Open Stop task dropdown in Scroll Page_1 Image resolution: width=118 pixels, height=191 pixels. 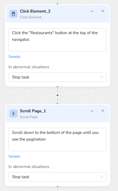point(58,177)
